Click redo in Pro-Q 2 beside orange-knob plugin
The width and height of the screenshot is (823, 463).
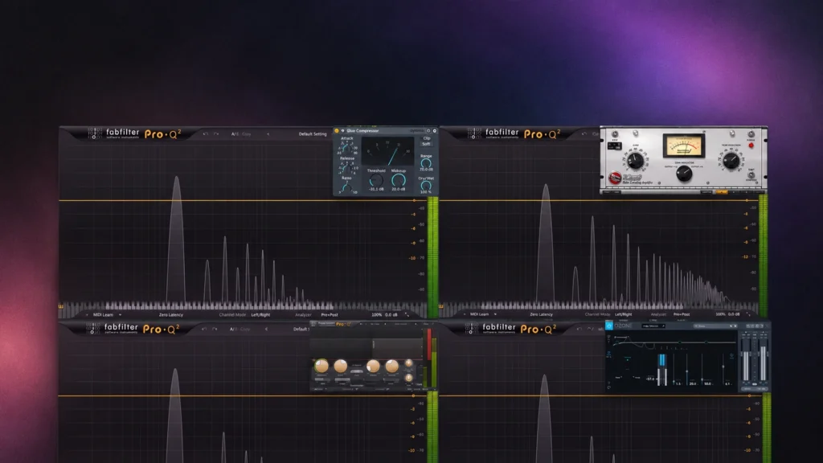pos(214,329)
